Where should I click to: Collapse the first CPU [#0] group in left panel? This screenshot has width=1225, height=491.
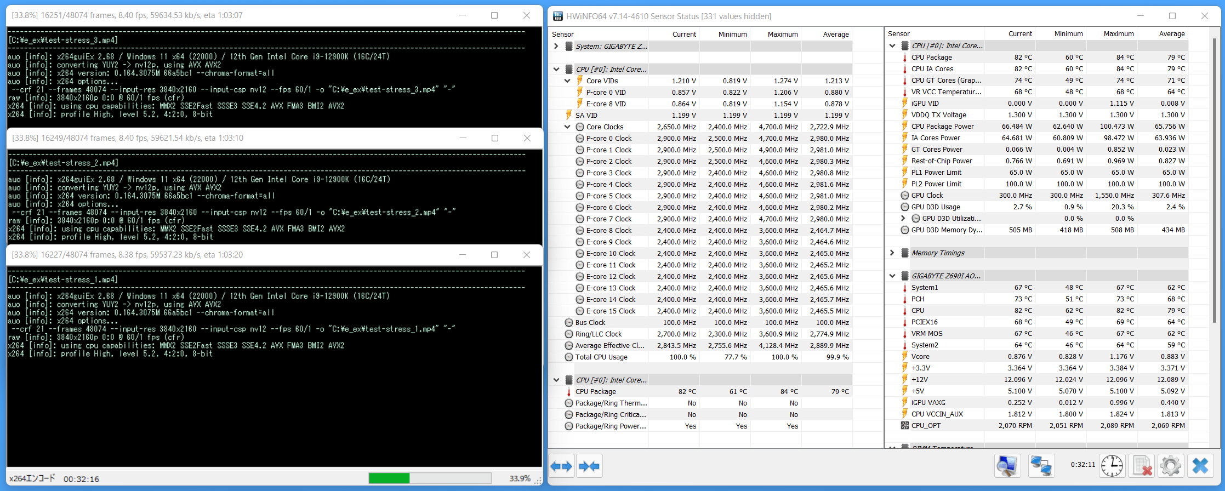(556, 69)
